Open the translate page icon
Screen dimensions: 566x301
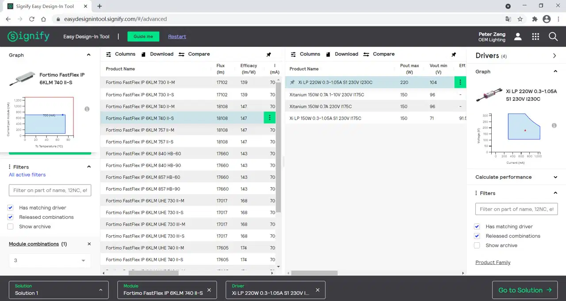509,19
